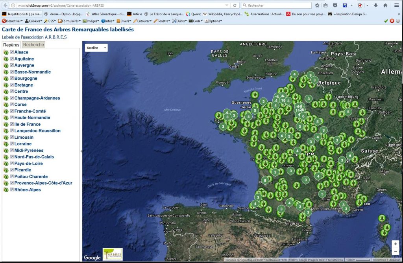Image resolution: width=403 pixels, height=263 pixels.
Task: Disable the Rhône-Alpes markers checkbox
Action: [x=12, y=189]
